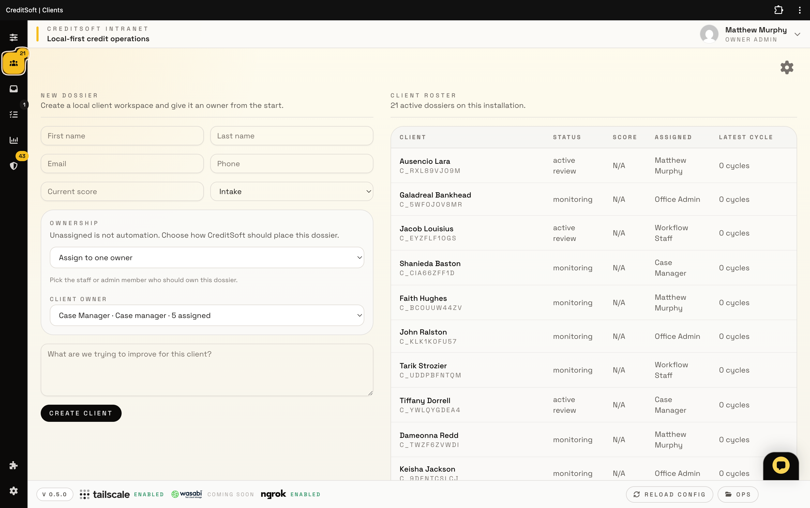Click the browser extensions puzzle icon

[x=778, y=10]
